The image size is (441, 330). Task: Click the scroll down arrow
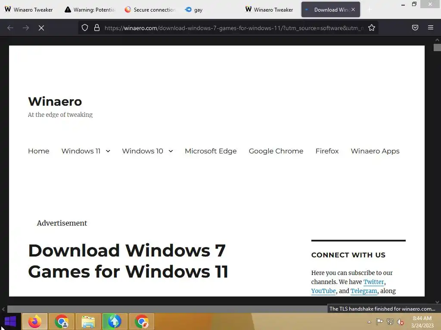(x=437, y=302)
